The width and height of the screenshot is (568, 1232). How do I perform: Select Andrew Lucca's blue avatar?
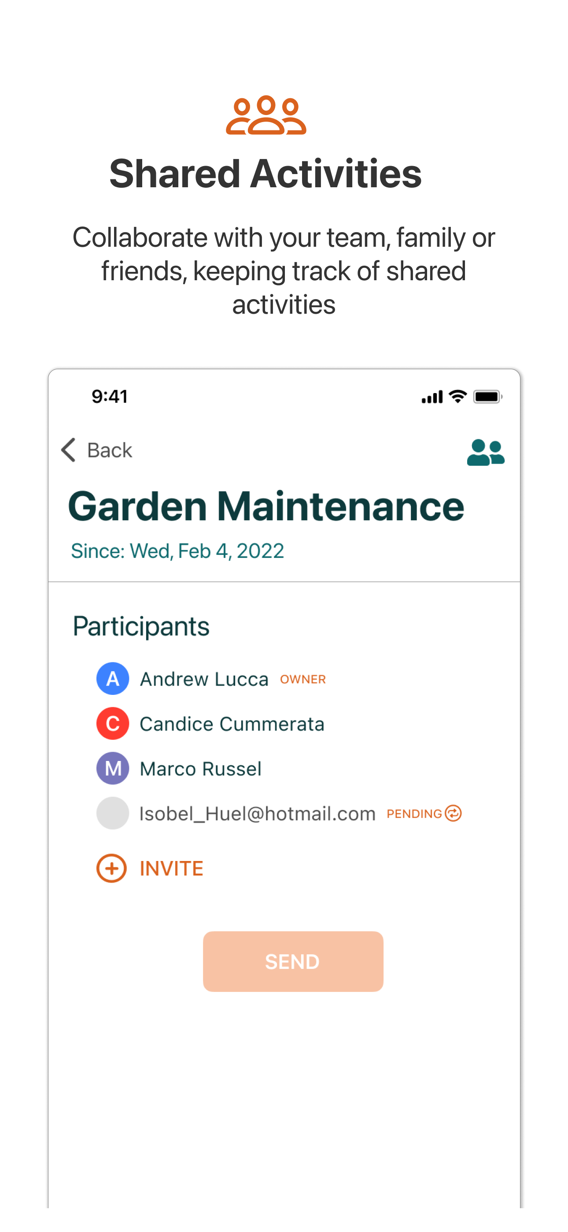click(x=113, y=679)
